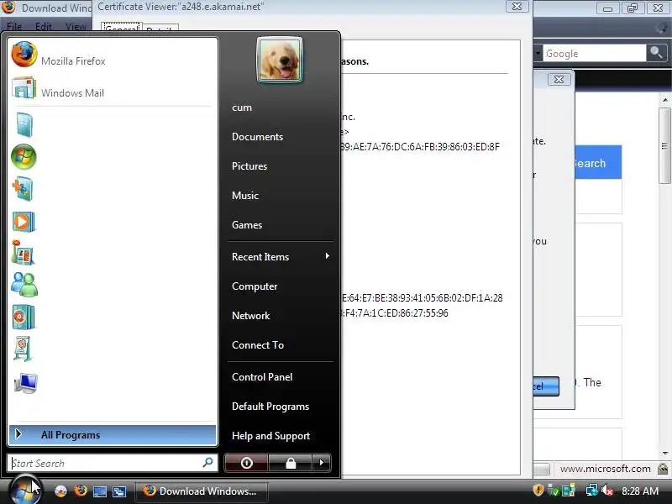Open Windows Meeting Space easel icon
This screenshot has height=504, width=672.
click(x=24, y=349)
